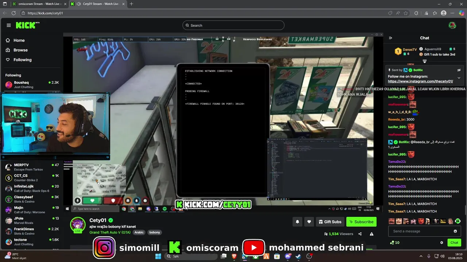Open Classybeef channel
The width and height of the screenshot is (467, 262).
(x=32, y=199)
